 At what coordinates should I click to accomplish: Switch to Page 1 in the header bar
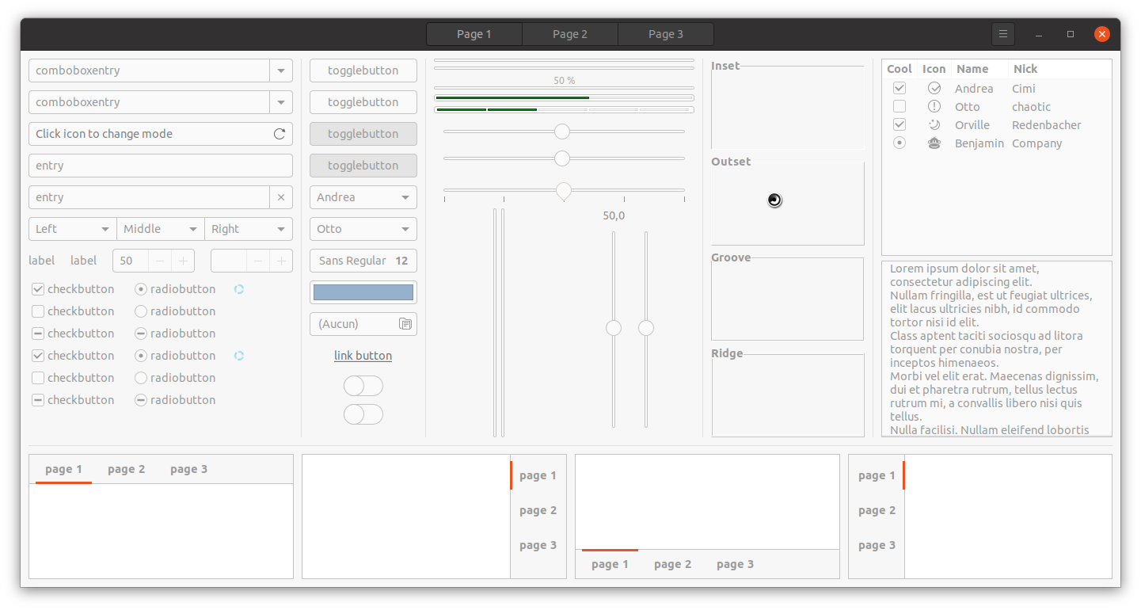pos(474,34)
